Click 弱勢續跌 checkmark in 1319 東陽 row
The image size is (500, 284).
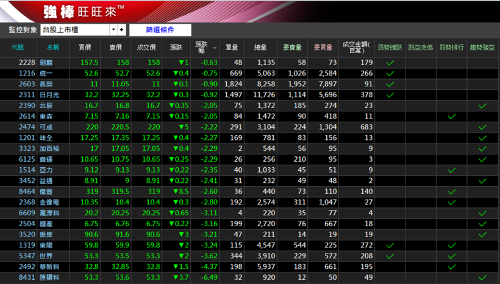coord(390,246)
